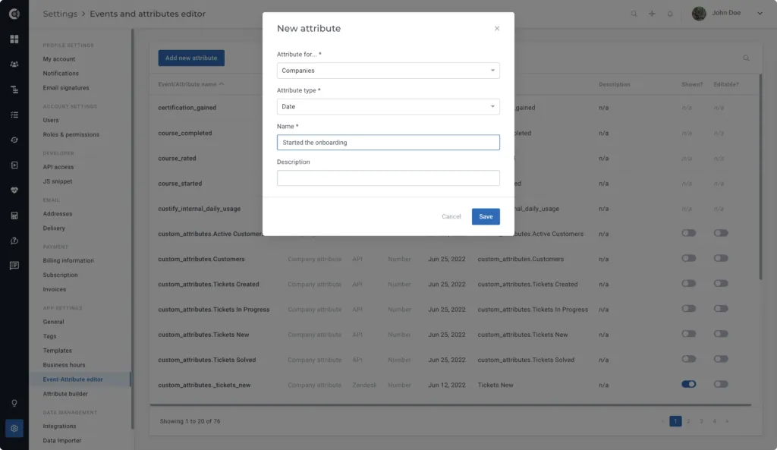Toggle Shown for custom_attributes.Tickets Created
This screenshot has height=450, width=777.
(x=689, y=284)
